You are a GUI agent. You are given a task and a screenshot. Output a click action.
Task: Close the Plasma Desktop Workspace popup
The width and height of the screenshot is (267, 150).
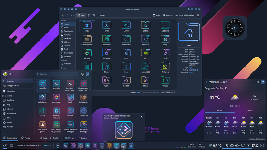[x=142, y=117]
